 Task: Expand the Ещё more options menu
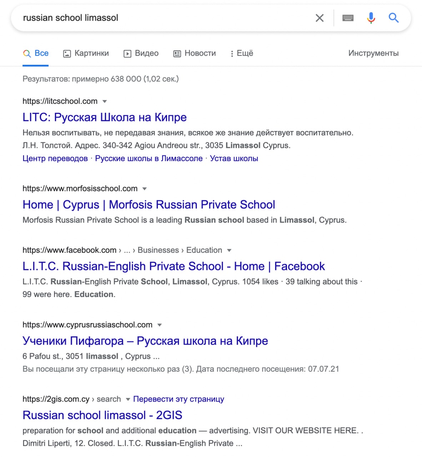241,54
